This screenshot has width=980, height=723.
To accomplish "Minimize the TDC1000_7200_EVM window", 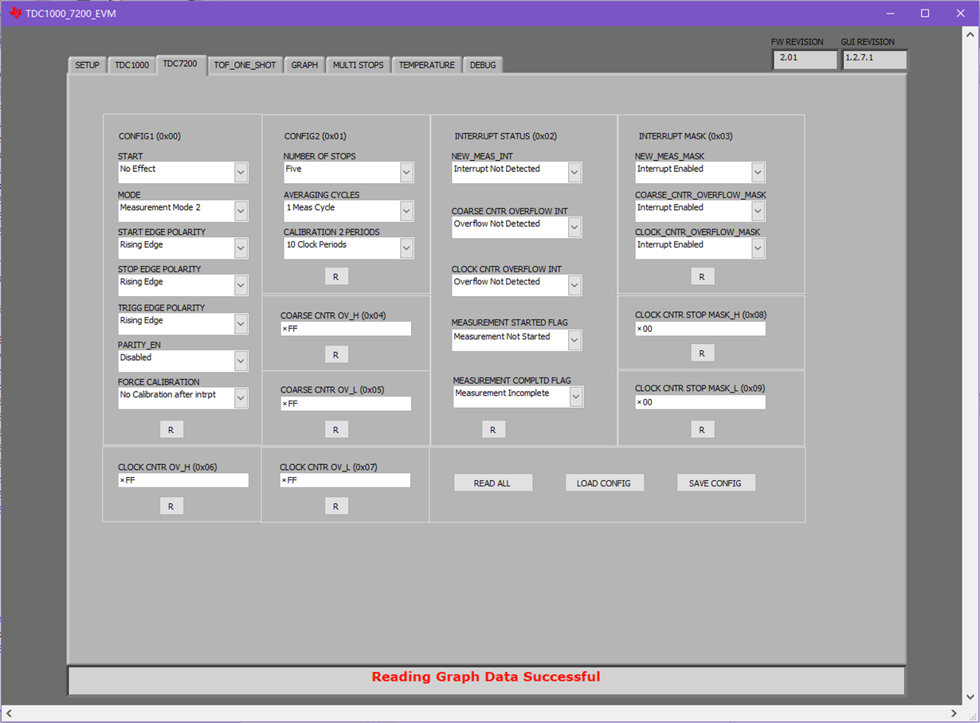I will [889, 14].
